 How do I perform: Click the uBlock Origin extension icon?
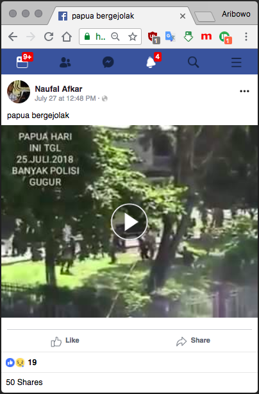click(x=153, y=37)
